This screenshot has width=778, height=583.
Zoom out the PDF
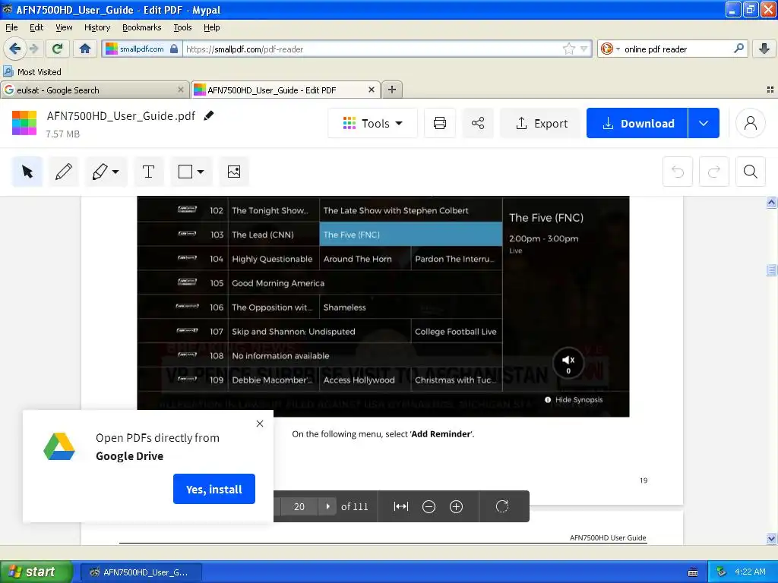[429, 506]
